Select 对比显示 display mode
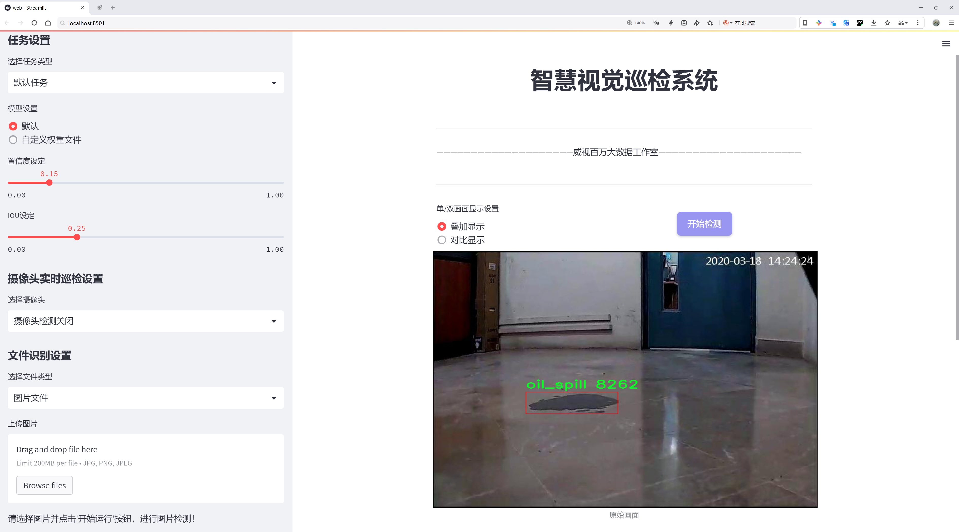This screenshot has width=959, height=532. tap(442, 240)
